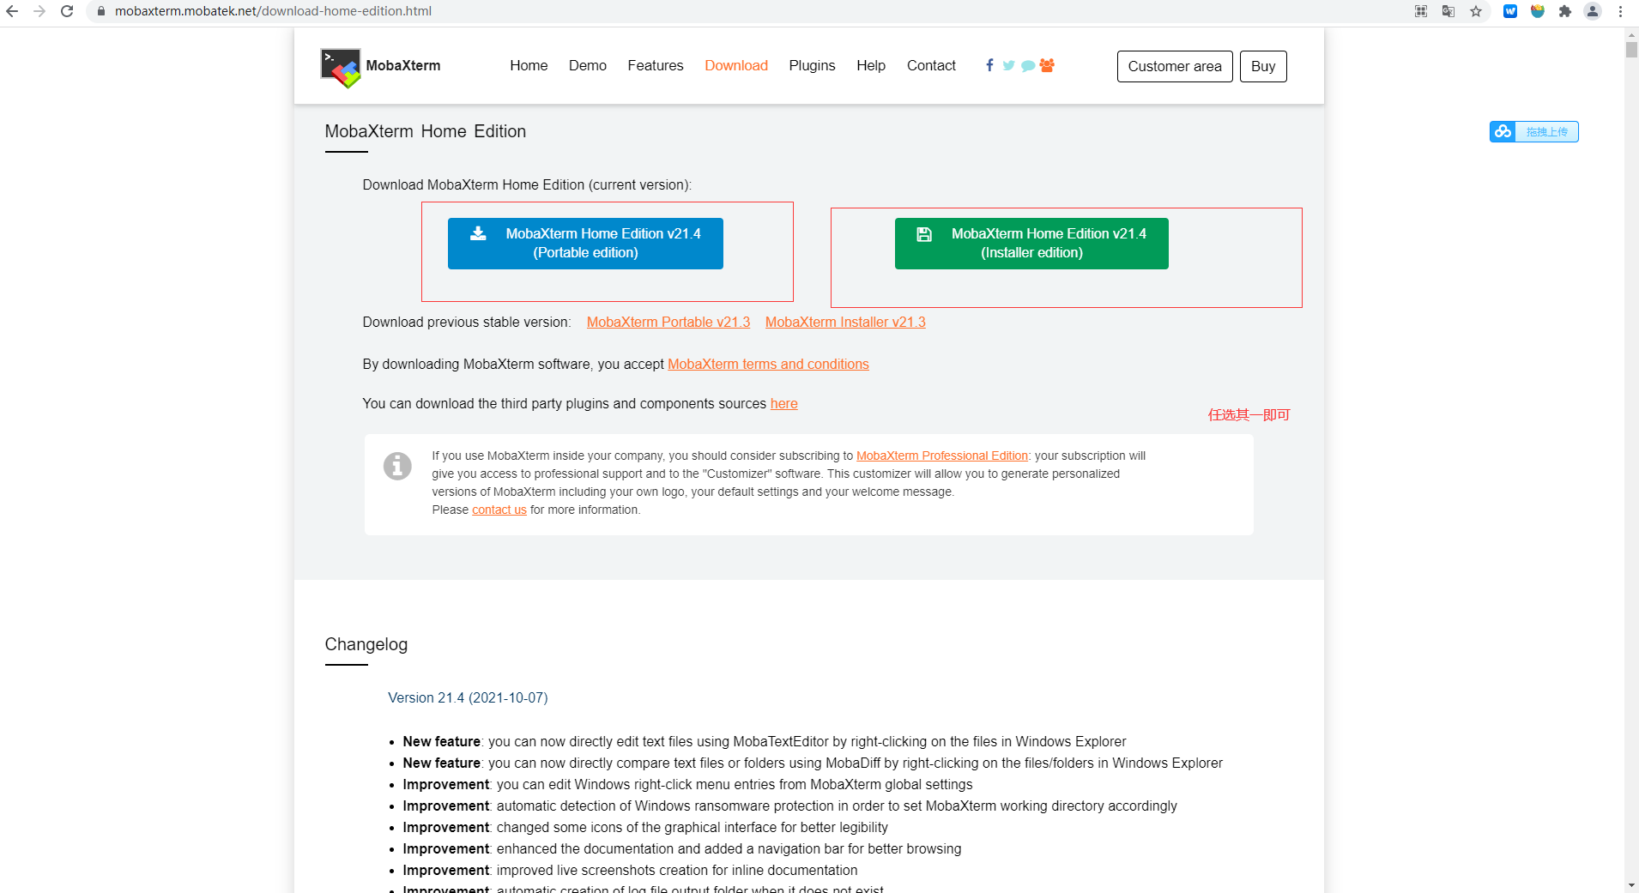Click the community group icon in header
Screen dimensions: 1639x893
pyautogui.click(x=1048, y=65)
